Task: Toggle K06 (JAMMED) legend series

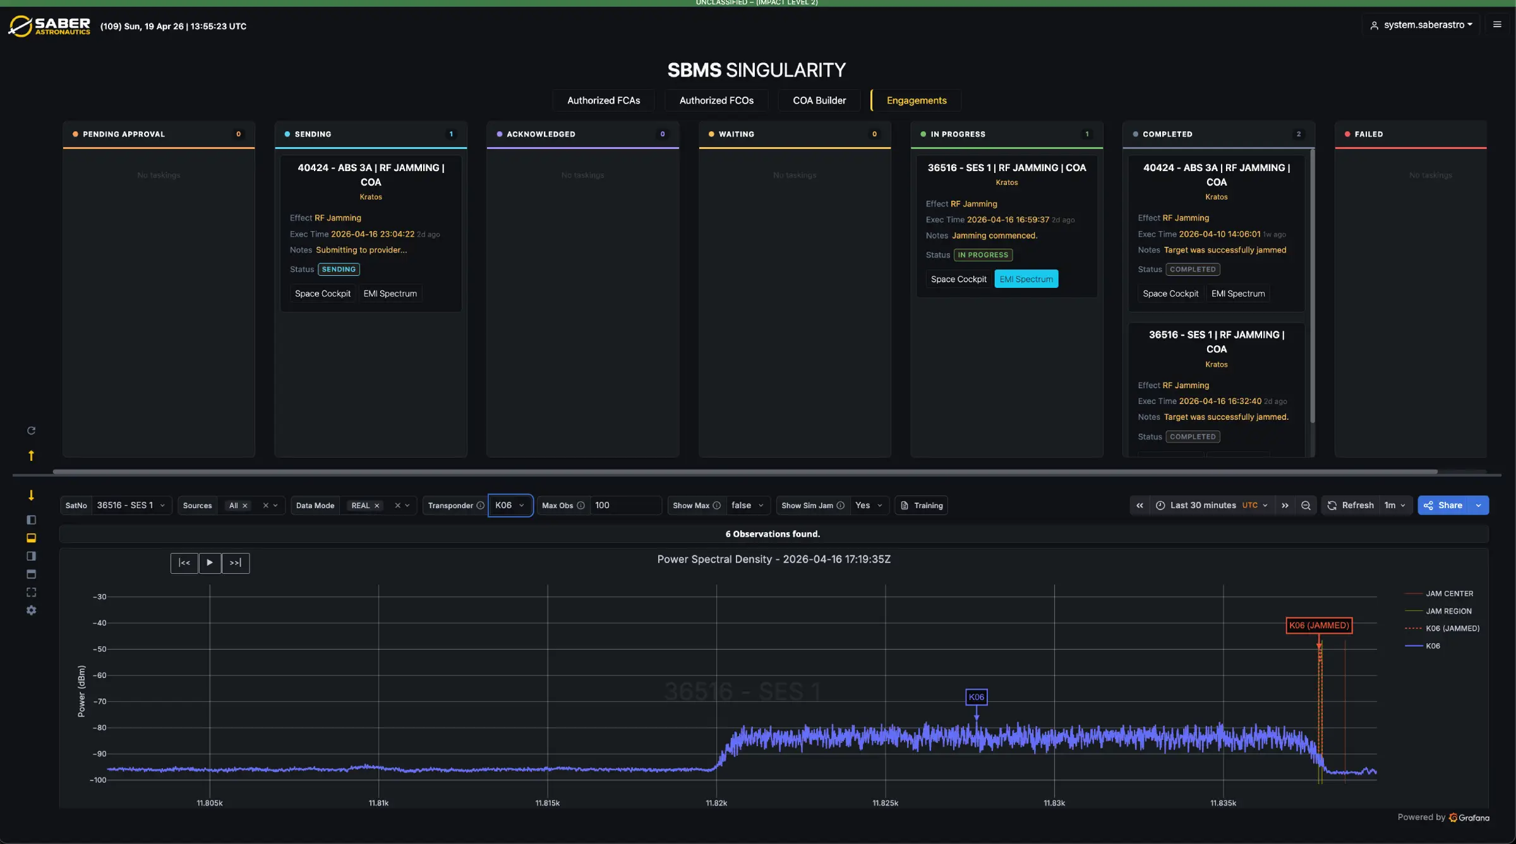Action: (1443, 628)
